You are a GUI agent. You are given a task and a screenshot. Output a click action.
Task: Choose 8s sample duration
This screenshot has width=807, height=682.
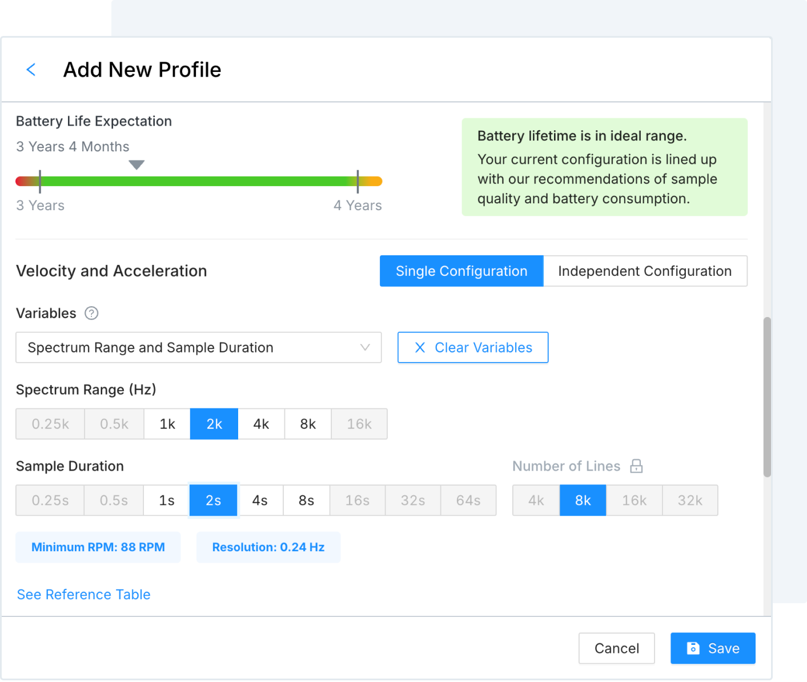[x=306, y=500]
